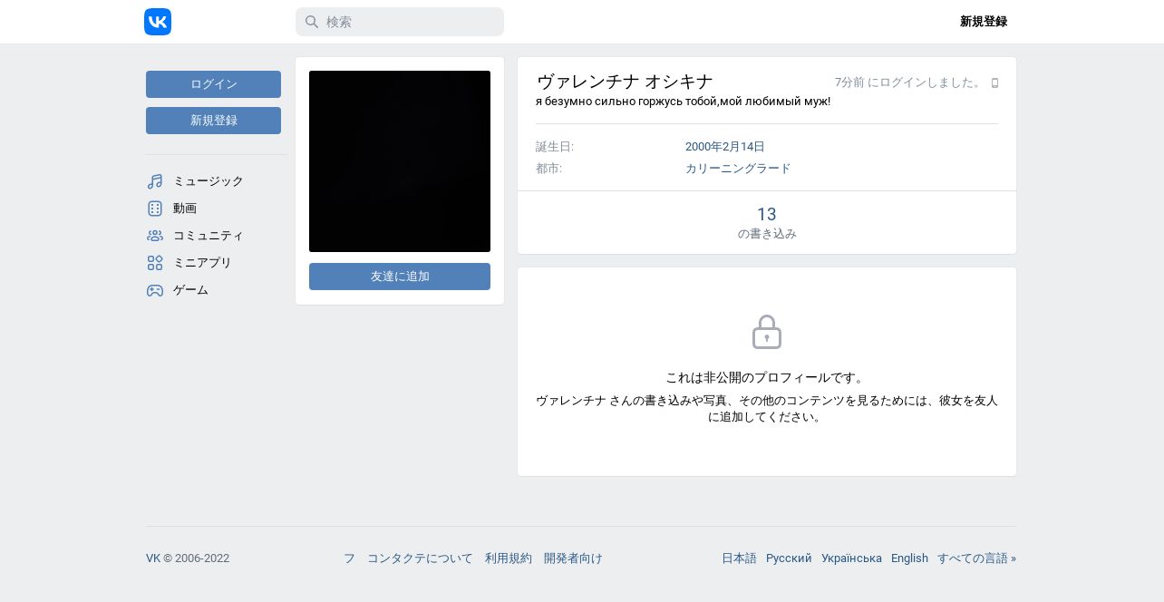Click the black profile photo thumbnail
This screenshot has height=602, width=1164.
[400, 161]
